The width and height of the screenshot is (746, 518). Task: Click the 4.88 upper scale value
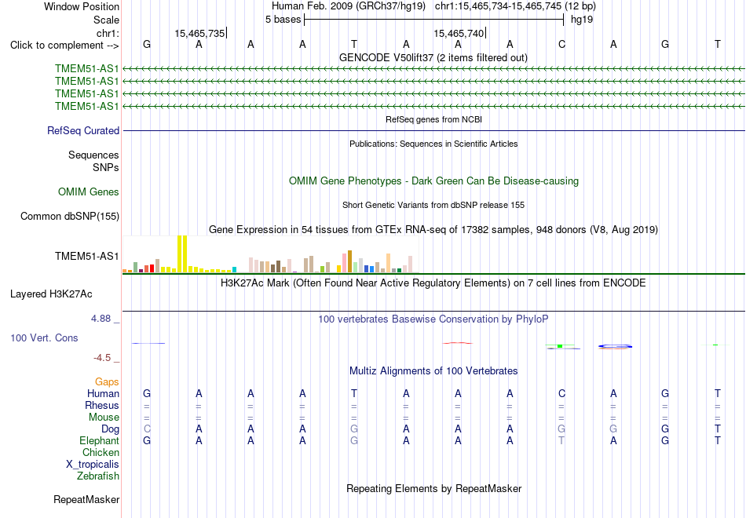pos(101,318)
